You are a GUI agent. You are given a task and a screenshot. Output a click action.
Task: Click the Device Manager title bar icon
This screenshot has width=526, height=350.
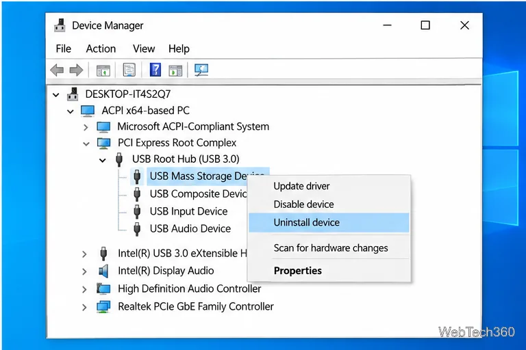(x=60, y=25)
